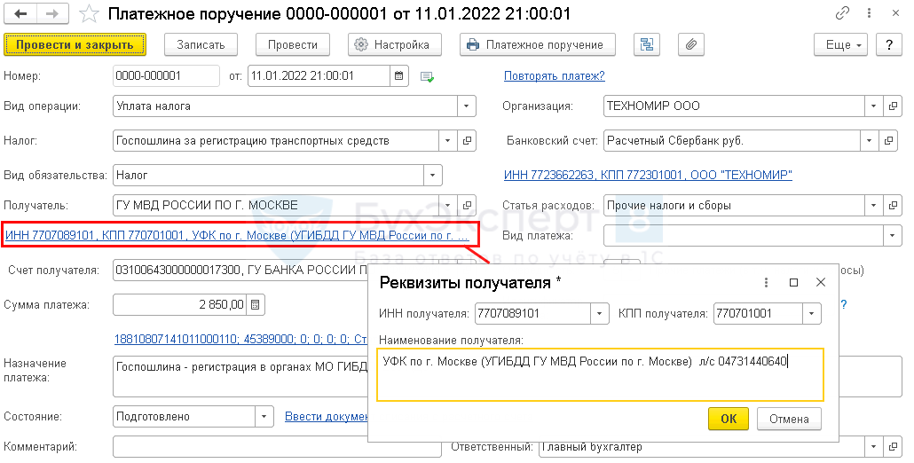The image size is (914, 463).
Task: Expand the ИНН получателя dropdown
Action: (x=601, y=314)
